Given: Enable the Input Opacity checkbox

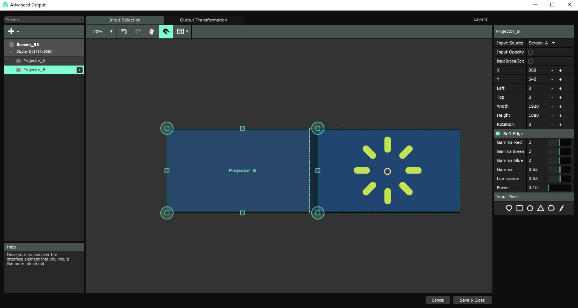Looking at the screenshot, I should pyautogui.click(x=530, y=52).
